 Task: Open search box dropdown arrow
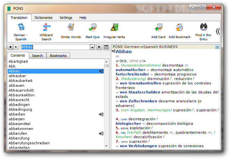92,47
